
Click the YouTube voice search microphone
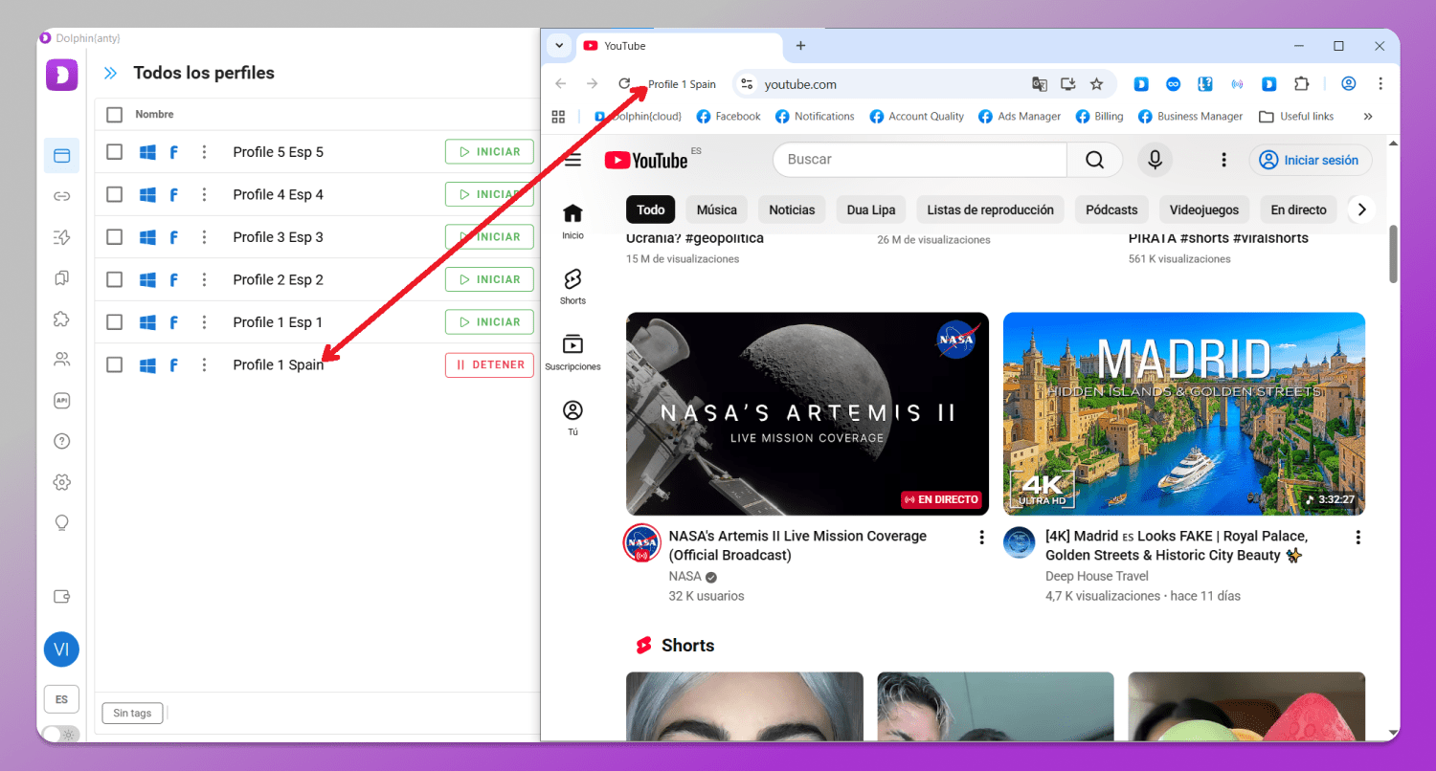(x=1155, y=160)
